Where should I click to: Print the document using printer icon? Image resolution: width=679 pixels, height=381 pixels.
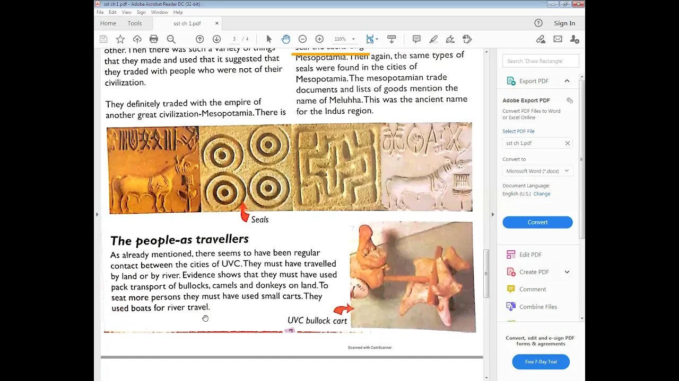click(x=154, y=39)
